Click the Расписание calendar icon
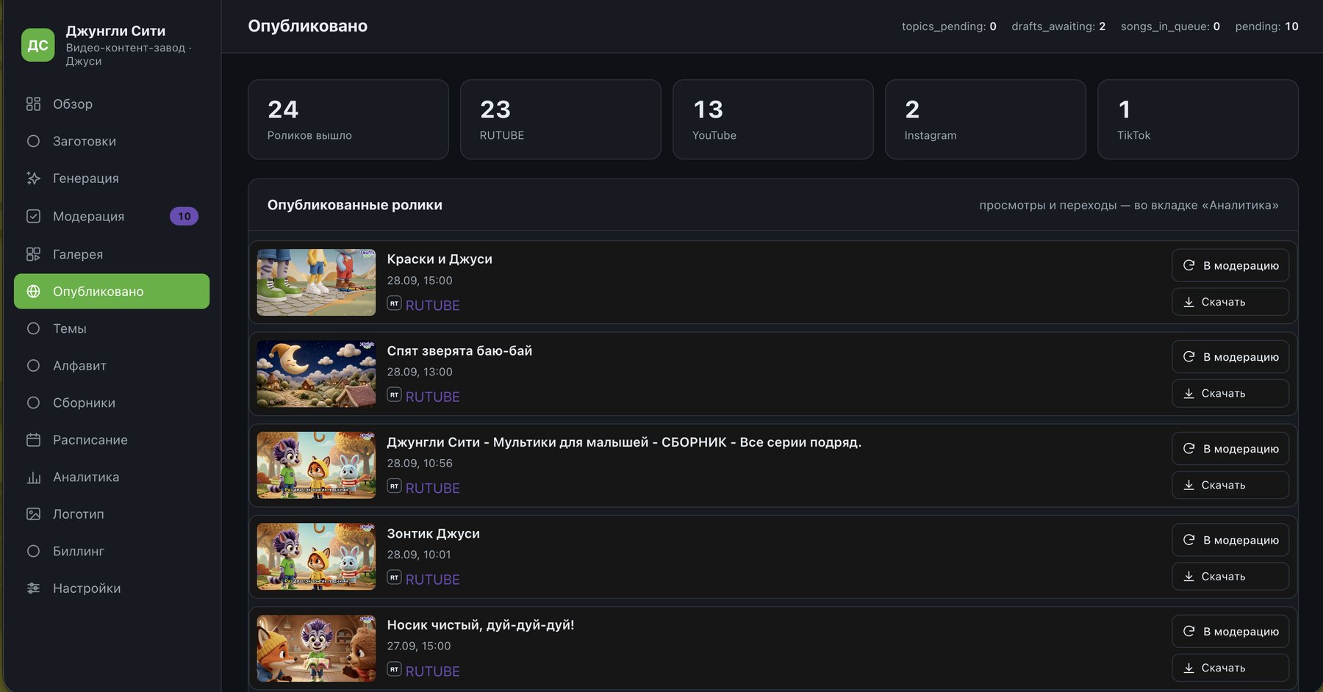1323x692 pixels. 33,440
